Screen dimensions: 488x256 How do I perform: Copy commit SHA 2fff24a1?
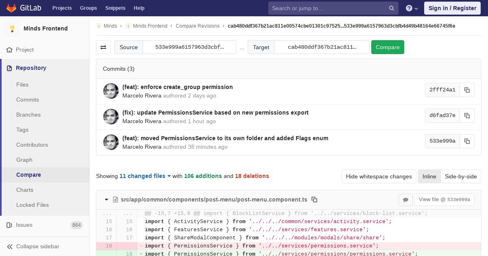coord(467,90)
